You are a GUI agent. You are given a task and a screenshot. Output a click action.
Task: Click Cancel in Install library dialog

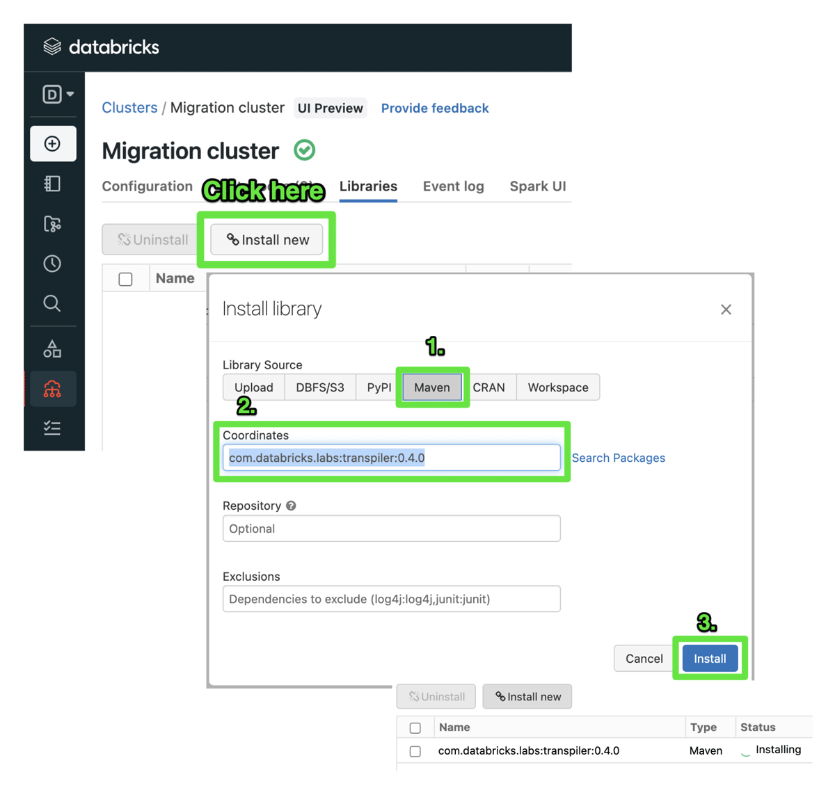(x=644, y=659)
